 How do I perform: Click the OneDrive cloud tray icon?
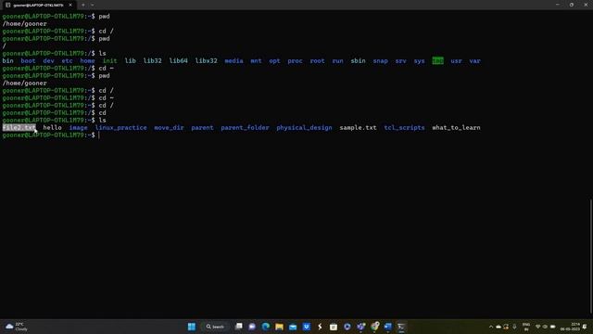[498, 327]
